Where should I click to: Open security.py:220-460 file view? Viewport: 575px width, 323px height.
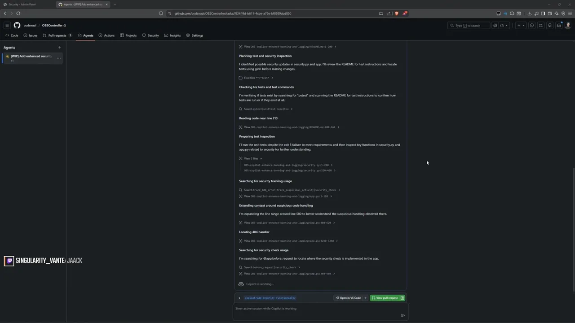(x=290, y=170)
